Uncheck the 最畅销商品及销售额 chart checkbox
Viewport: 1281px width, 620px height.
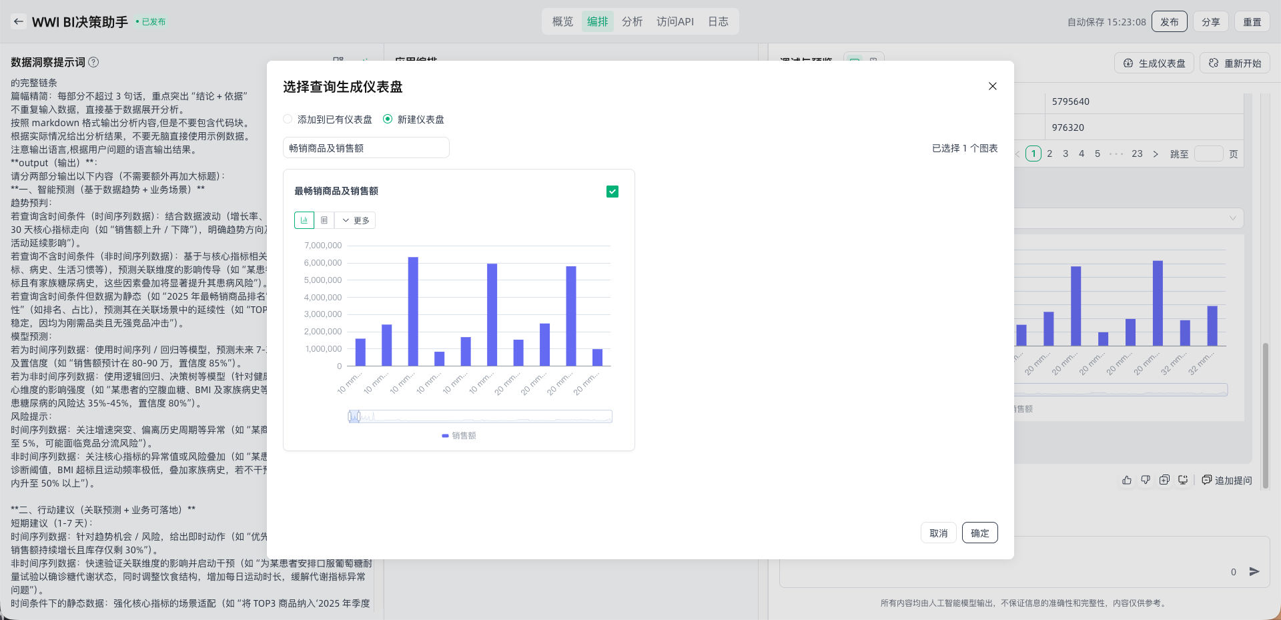(612, 192)
